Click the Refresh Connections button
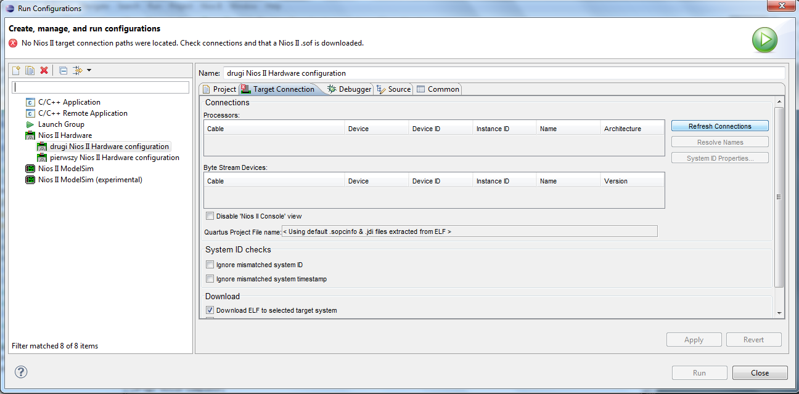The width and height of the screenshot is (799, 394). click(720, 126)
